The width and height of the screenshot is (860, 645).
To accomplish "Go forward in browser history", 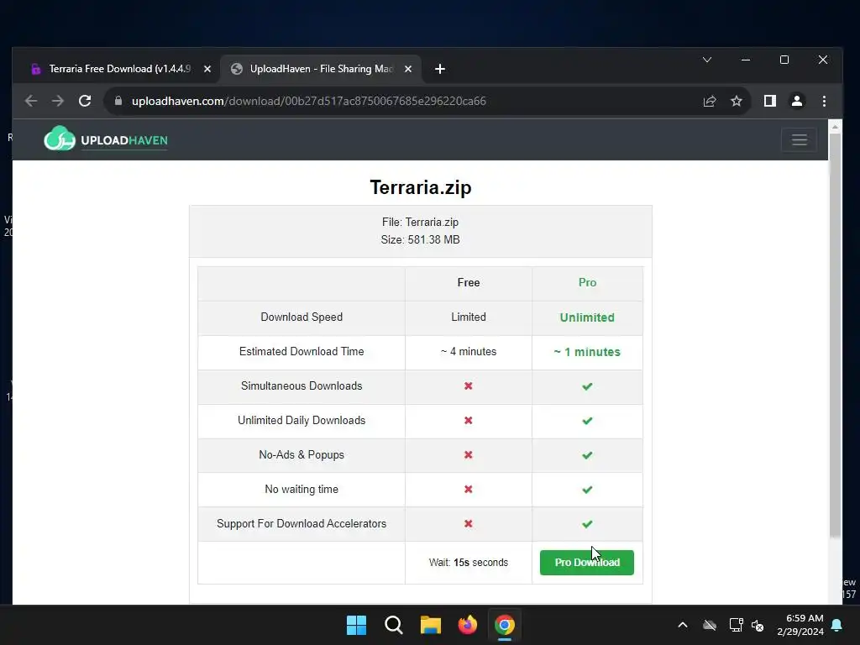I will point(58,101).
